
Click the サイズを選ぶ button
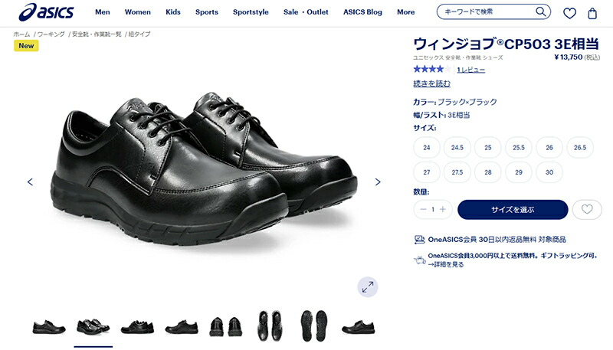[513, 209]
